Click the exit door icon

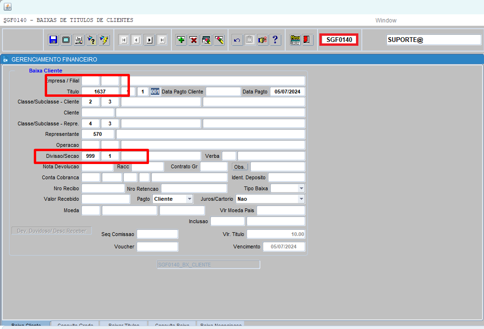(x=307, y=40)
